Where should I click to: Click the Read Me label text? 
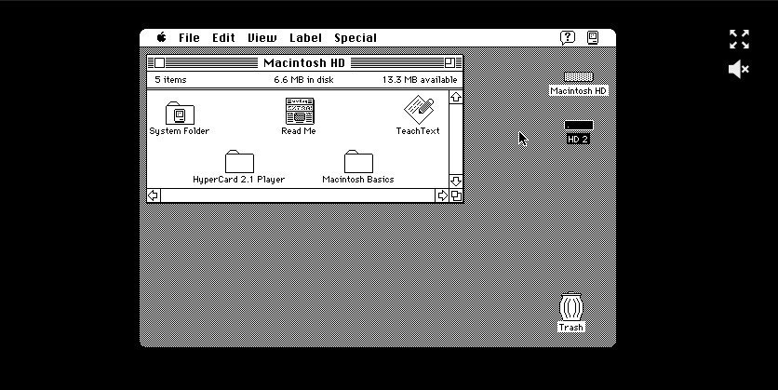click(x=299, y=131)
